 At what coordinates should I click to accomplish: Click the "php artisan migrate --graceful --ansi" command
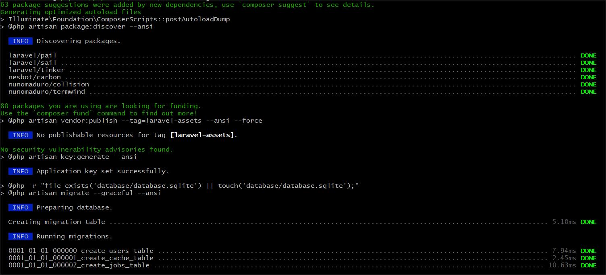[85, 193]
